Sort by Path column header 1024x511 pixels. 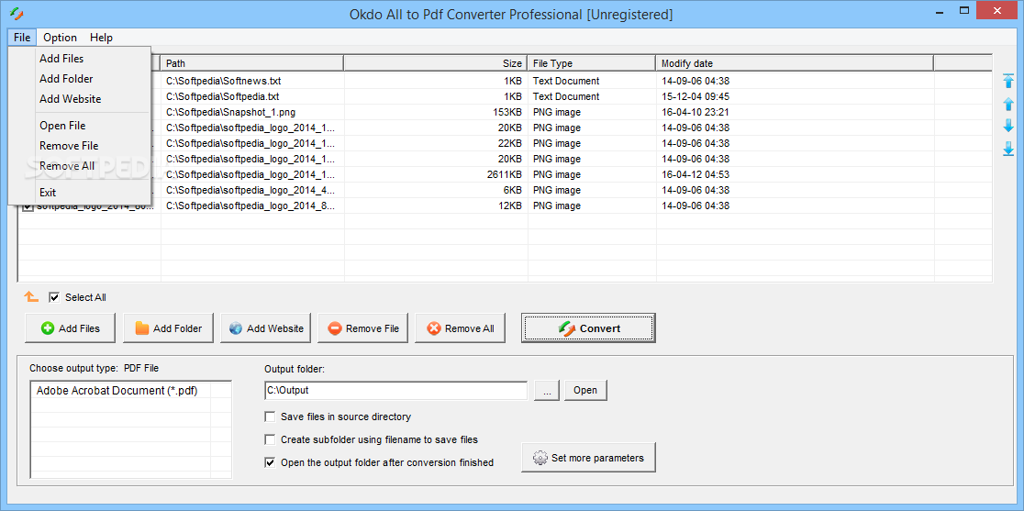click(x=252, y=63)
